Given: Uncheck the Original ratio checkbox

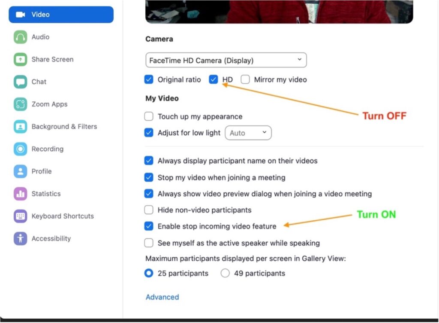Looking at the screenshot, I should pyautogui.click(x=149, y=79).
